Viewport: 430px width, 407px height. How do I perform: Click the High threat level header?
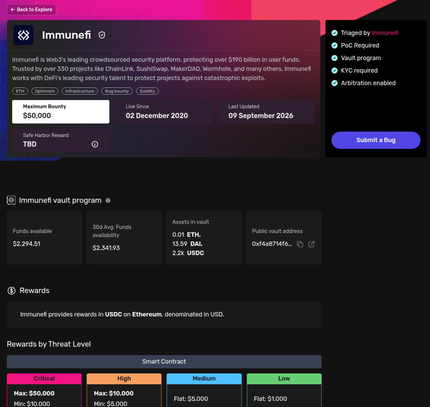click(x=124, y=378)
